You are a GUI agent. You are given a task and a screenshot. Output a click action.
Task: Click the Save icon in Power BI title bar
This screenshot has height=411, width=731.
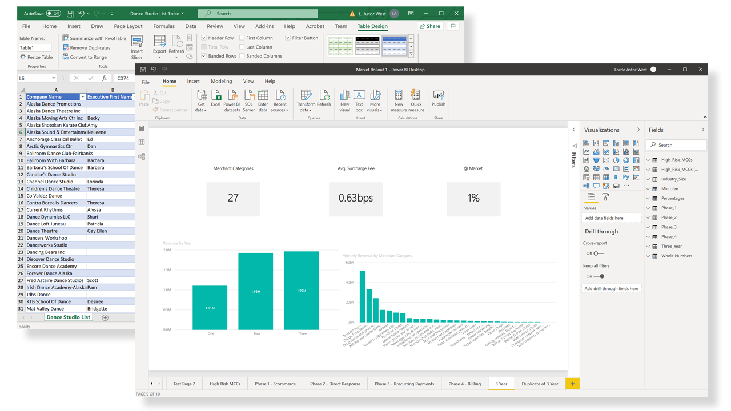tap(143, 70)
